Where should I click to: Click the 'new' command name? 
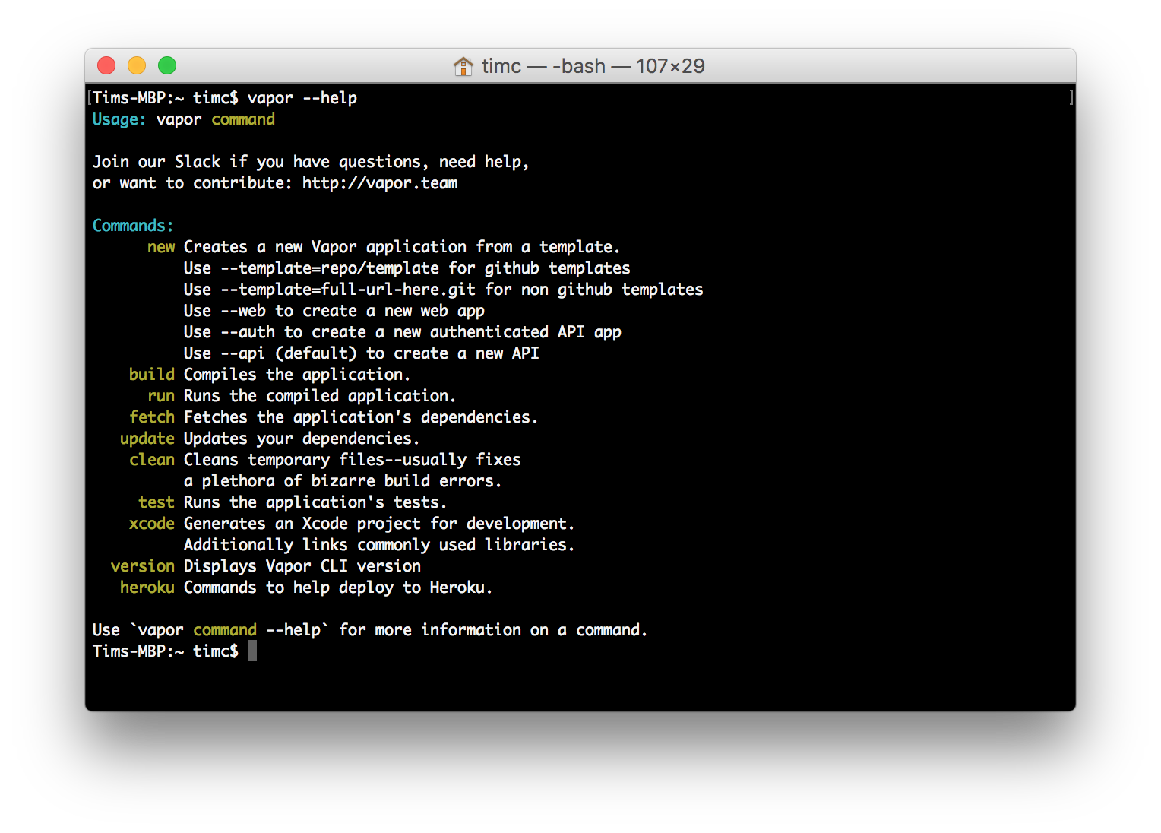coord(161,247)
